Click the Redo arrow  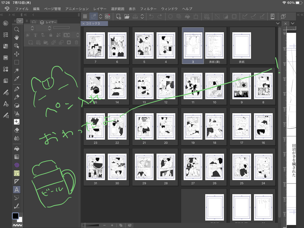point(159,16)
